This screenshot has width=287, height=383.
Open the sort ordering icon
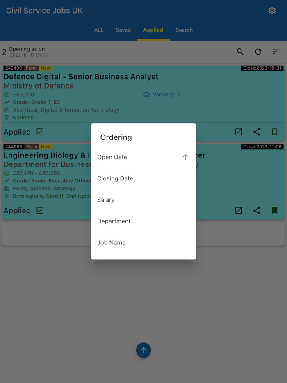(x=276, y=52)
